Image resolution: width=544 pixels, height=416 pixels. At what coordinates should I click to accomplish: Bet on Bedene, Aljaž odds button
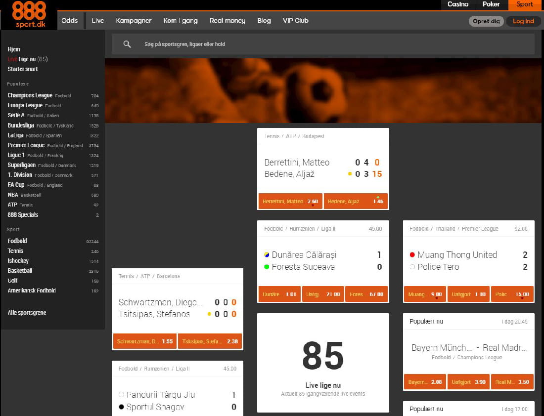point(356,201)
